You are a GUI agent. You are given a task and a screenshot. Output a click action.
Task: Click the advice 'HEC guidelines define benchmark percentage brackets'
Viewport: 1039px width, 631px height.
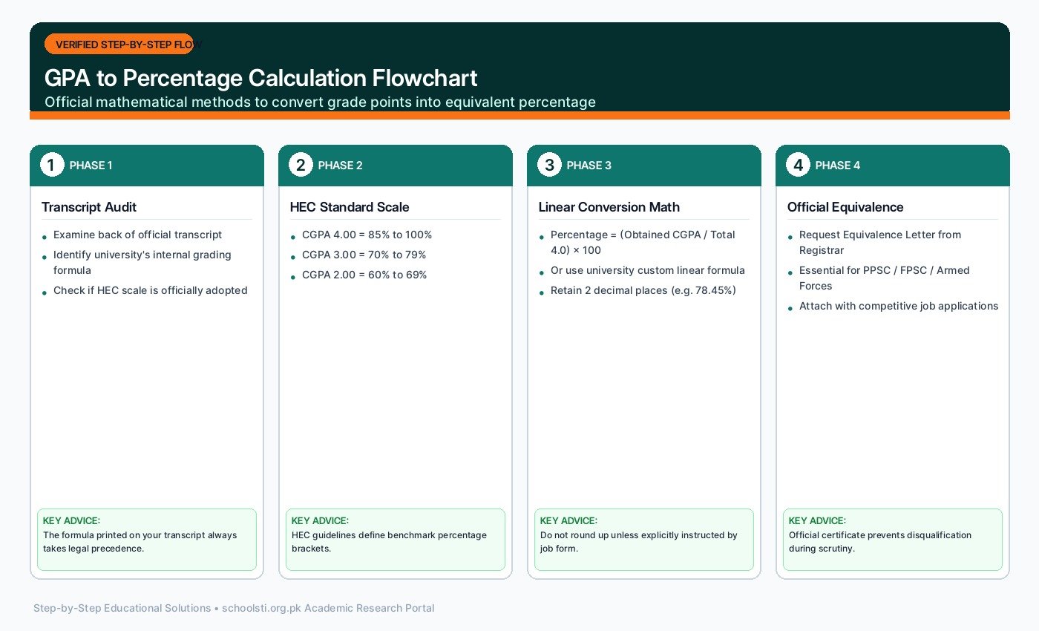[x=389, y=541]
